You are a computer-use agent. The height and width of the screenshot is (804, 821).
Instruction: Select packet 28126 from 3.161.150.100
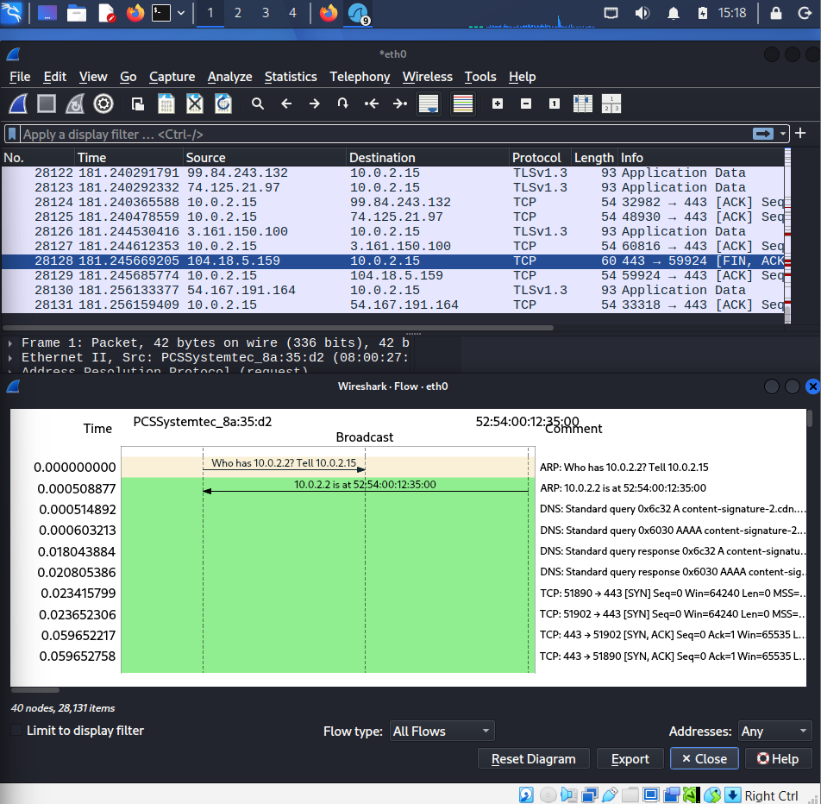point(392,231)
